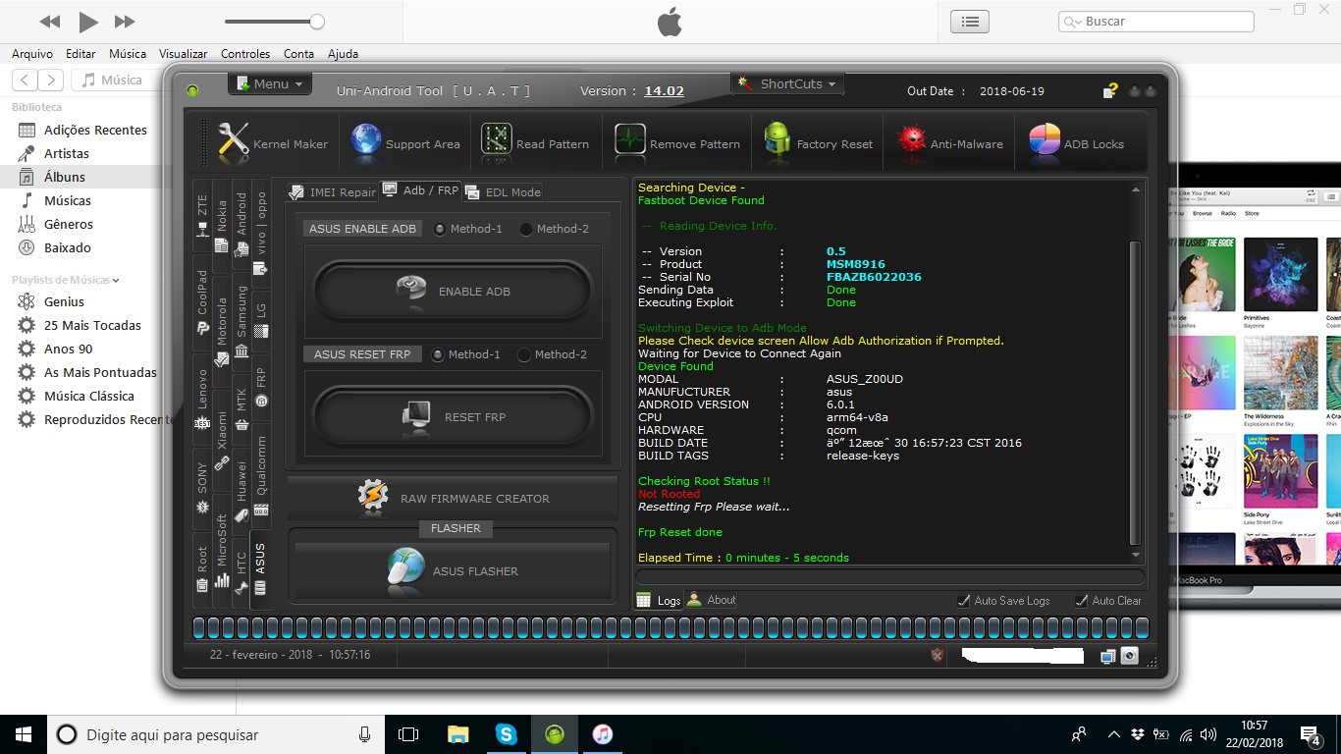
Task: Open the Support Area globe icon
Action: (366, 141)
